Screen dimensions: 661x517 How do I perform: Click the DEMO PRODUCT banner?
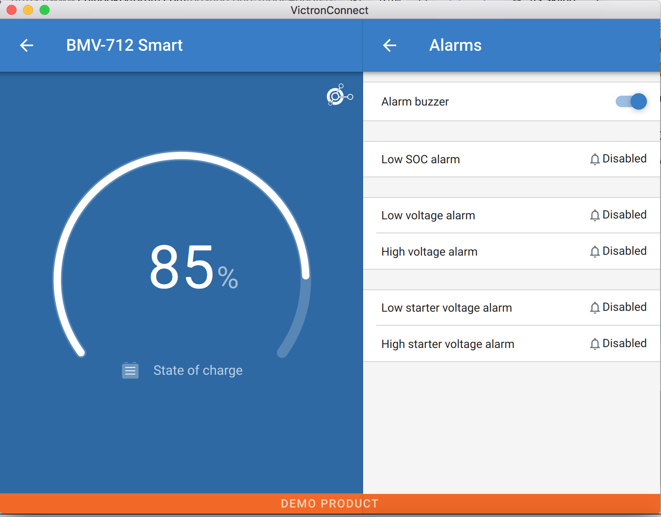click(x=330, y=504)
